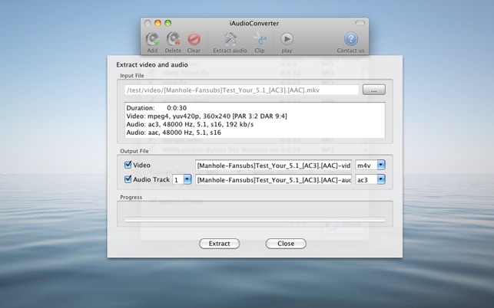494x308 pixels.
Task: Click the green zoom window button
Action: 168,23
